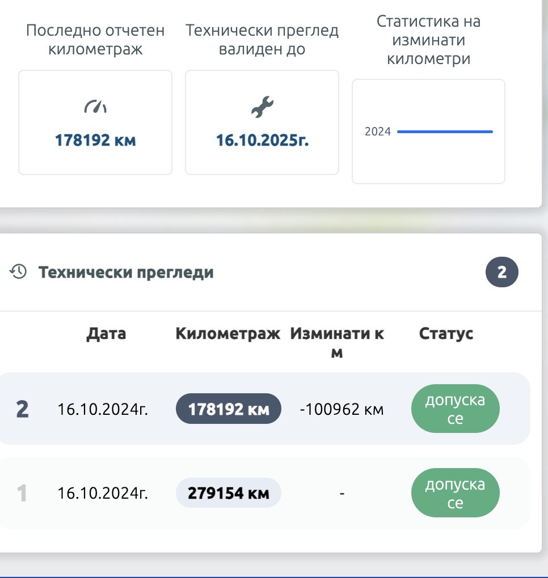548x578 pixels.
Task: Click the history clock icon beside Технически прегледи
Action: point(18,271)
